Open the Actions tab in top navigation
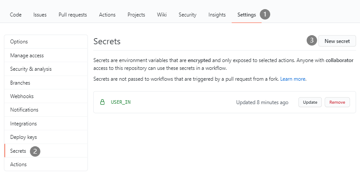The width and height of the screenshot is (360, 174). pyautogui.click(x=107, y=15)
